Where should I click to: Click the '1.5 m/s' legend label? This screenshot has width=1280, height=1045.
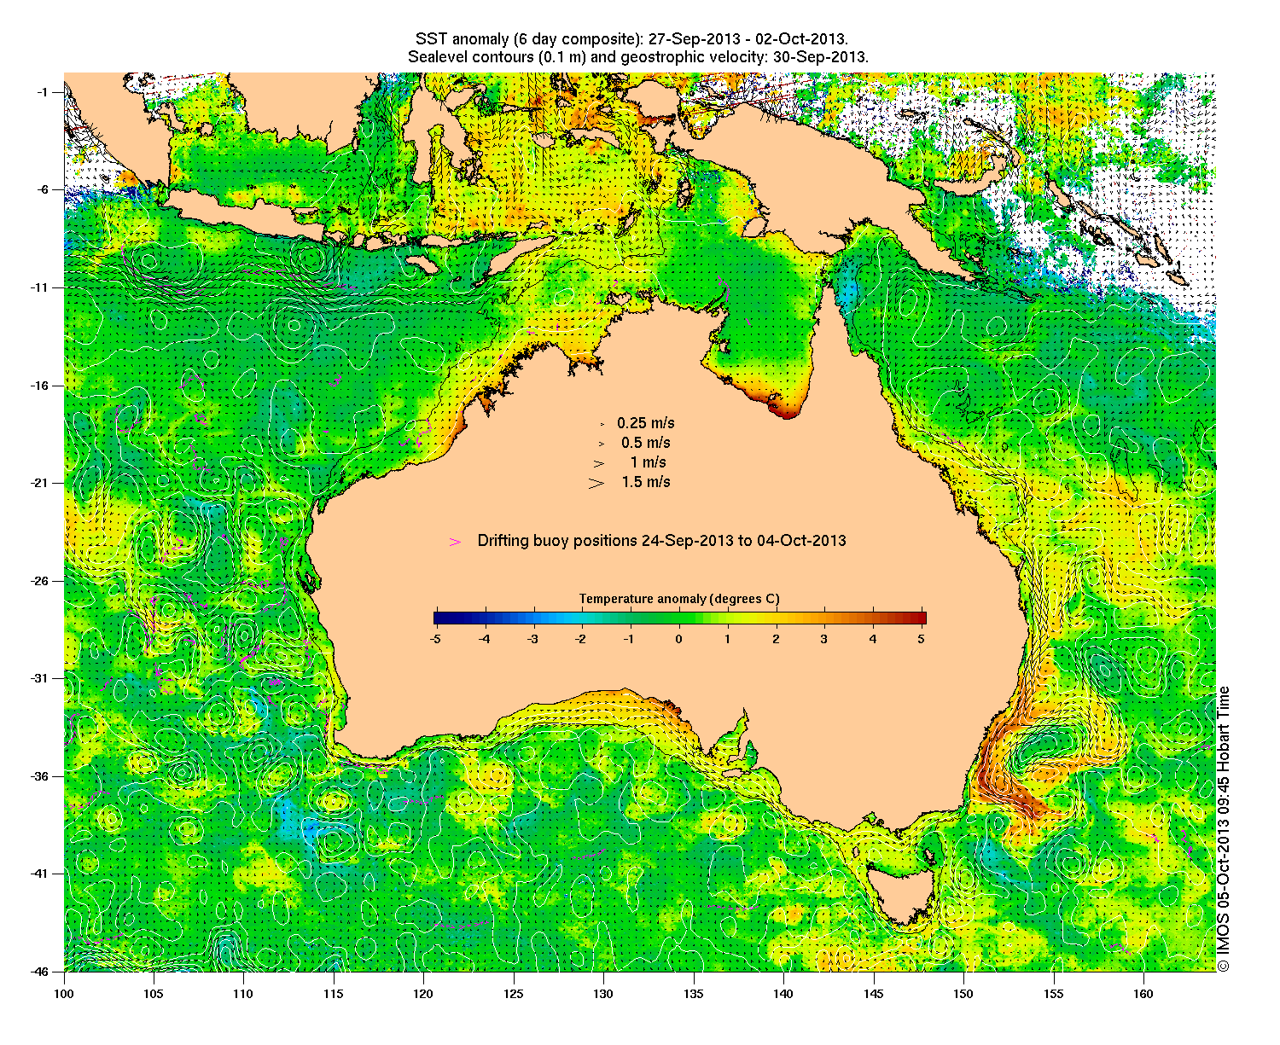(646, 482)
